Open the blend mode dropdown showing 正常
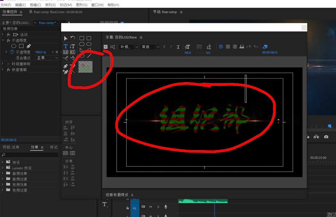The width and height of the screenshot is (336, 217). 47,58
